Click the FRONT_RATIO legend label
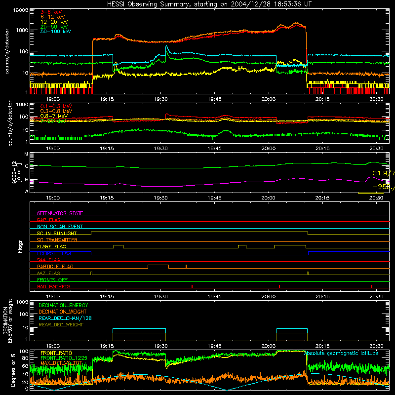This screenshot has height=395, width=395. 56,353
